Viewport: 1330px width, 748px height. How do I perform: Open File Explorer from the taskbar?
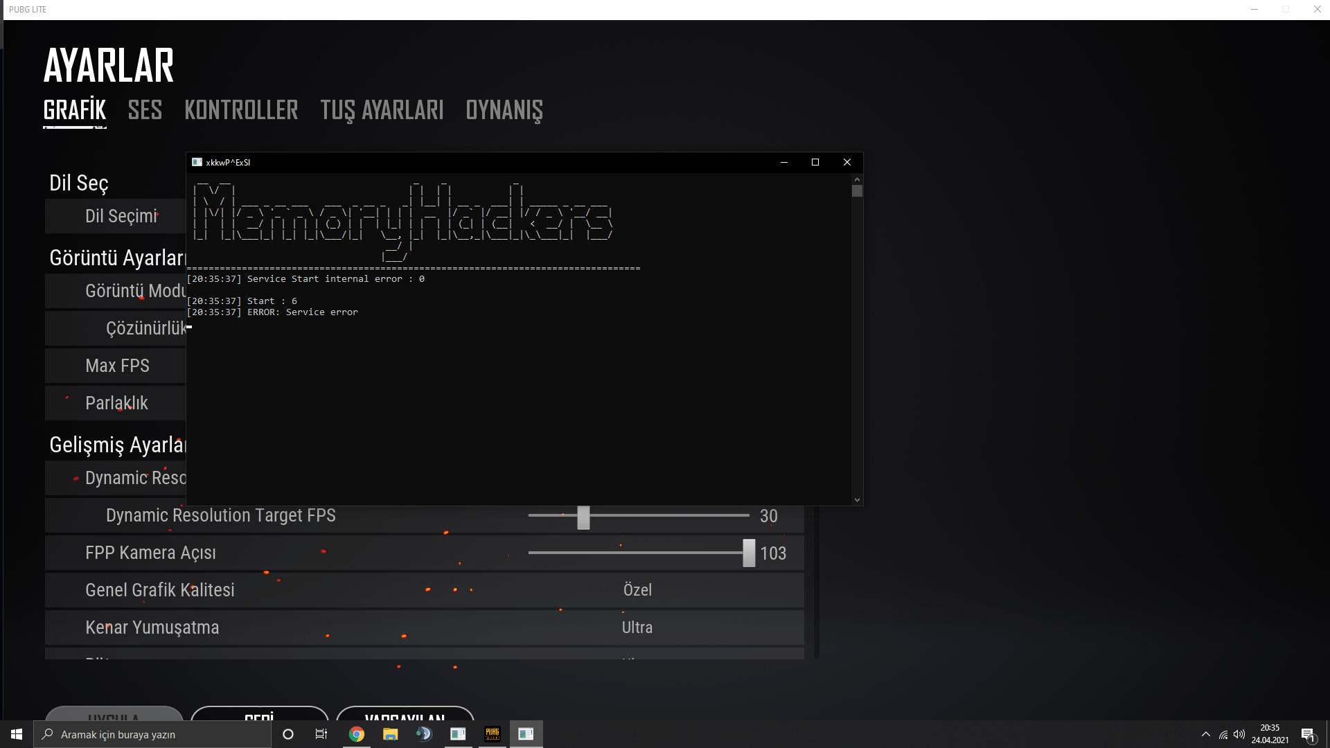pyautogui.click(x=390, y=734)
